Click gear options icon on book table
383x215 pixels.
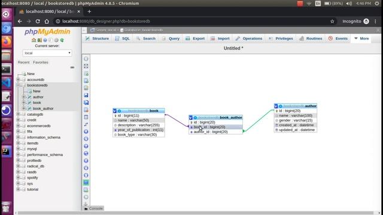coord(119,111)
